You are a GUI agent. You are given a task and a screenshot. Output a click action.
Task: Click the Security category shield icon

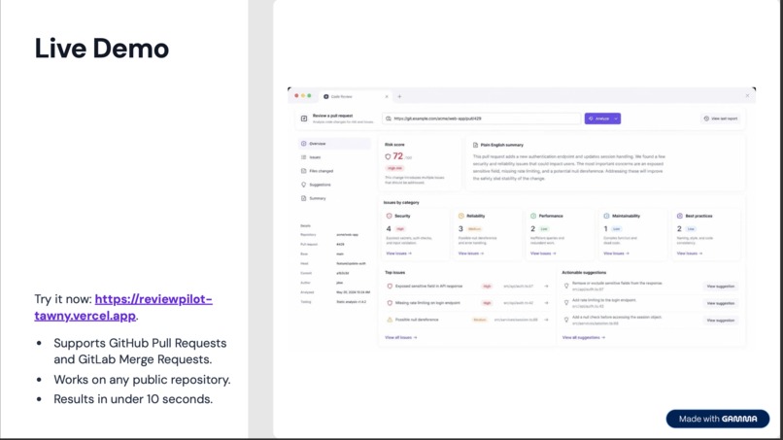click(389, 216)
